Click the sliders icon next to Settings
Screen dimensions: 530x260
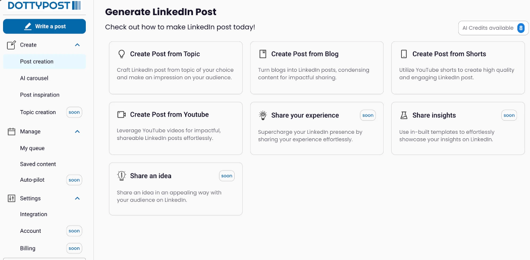point(11,198)
